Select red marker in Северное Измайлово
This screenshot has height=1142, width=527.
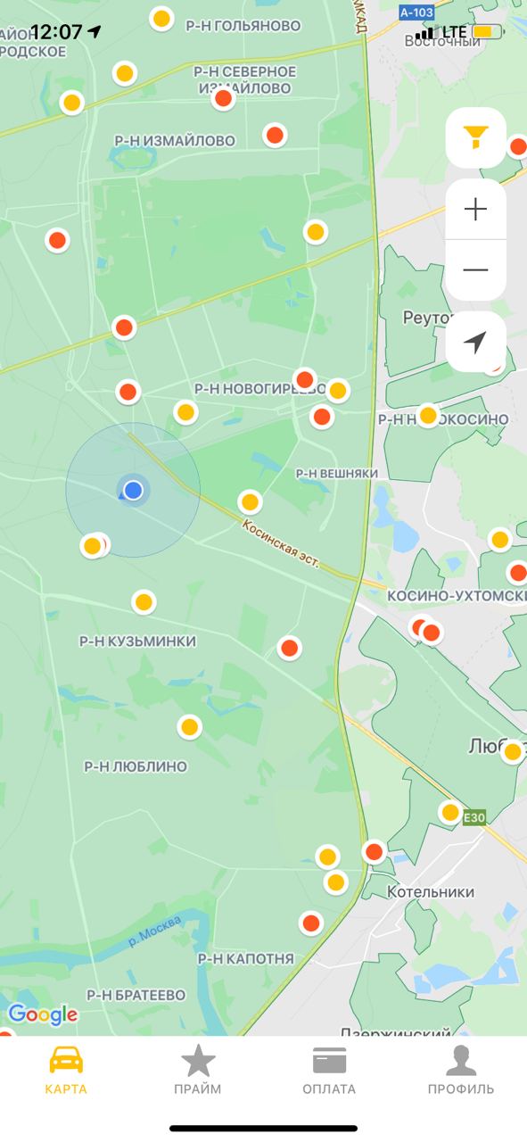(x=224, y=98)
